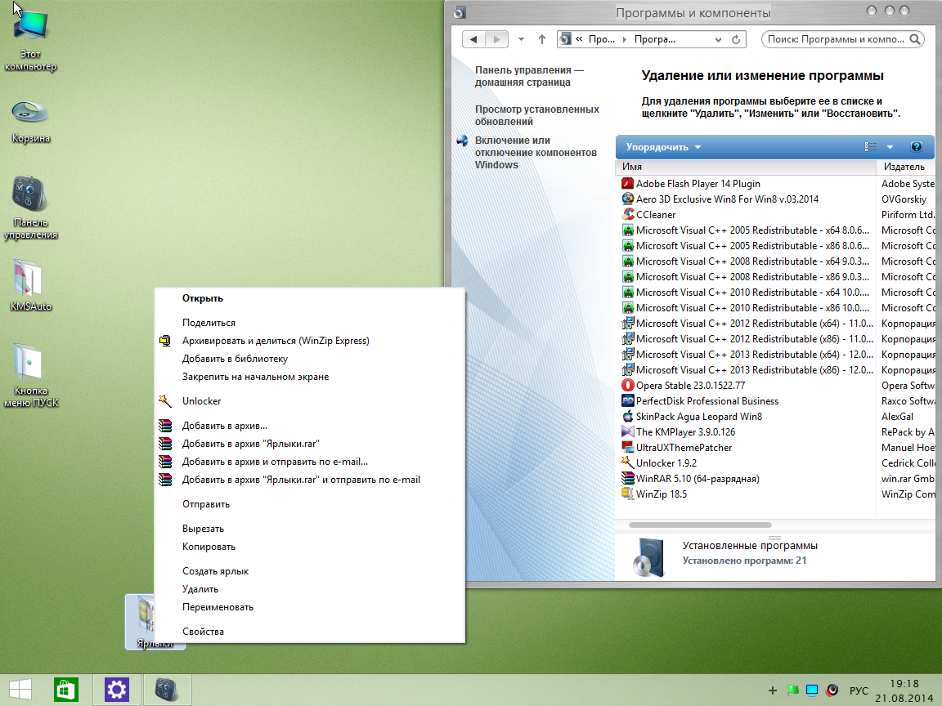This screenshot has height=706, width=942.
Task: Change the view with the view icon
Action: [871, 147]
